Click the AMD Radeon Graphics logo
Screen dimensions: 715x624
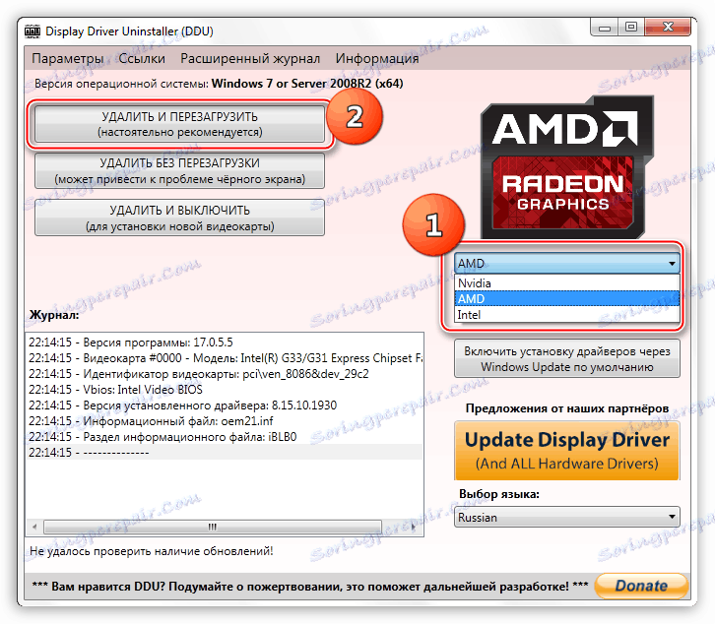tap(567, 166)
